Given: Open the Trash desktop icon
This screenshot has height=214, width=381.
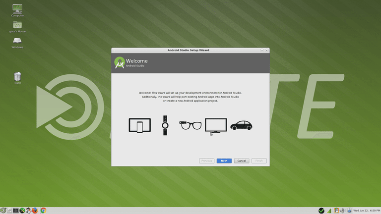Looking at the screenshot, I should click(17, 78).
